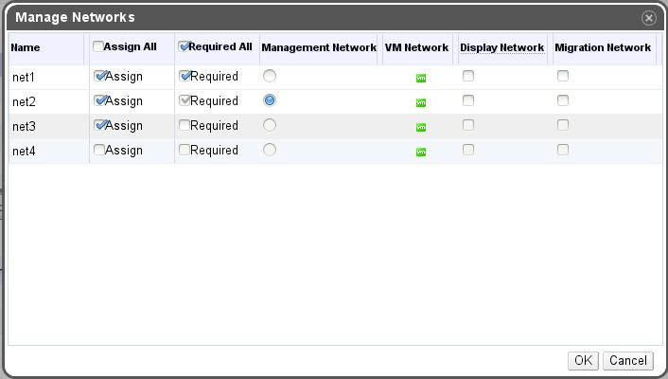Enable Migration Network for net2
This screenshot has height=379, width=668.
point(562,100)
